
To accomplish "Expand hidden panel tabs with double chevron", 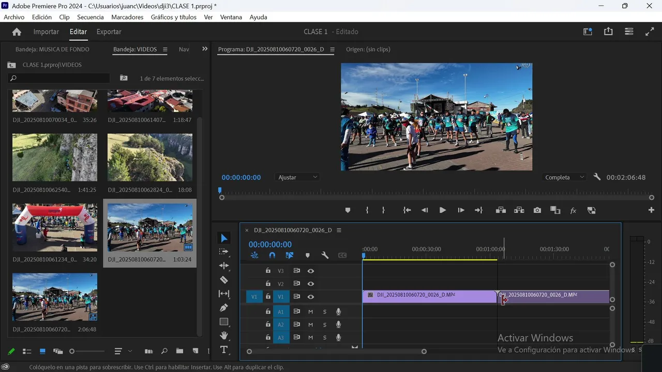I will click(205, 49).
